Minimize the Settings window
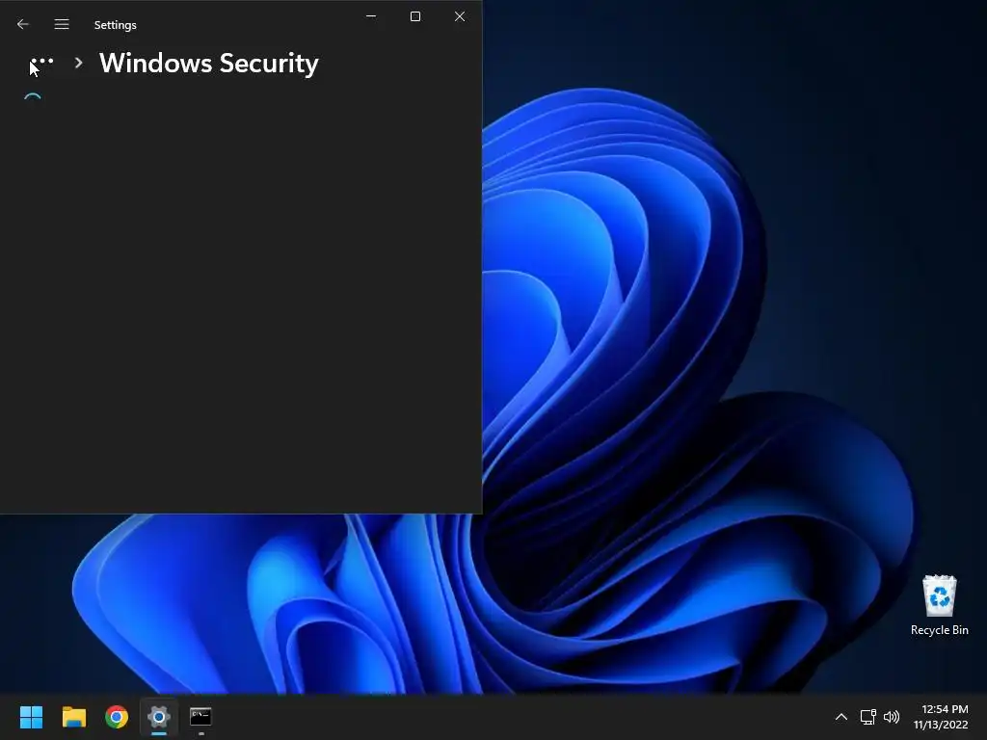 coord(371,16)
